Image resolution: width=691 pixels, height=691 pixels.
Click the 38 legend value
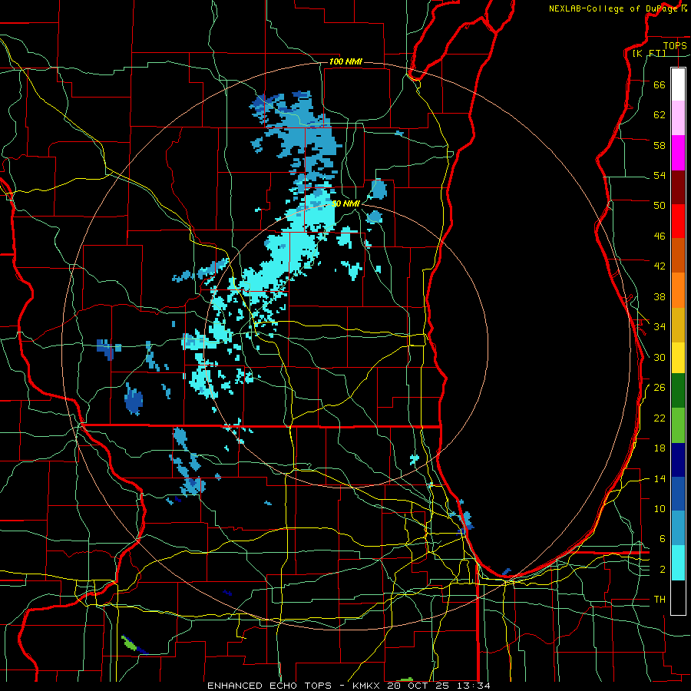[x=660, y=296]
